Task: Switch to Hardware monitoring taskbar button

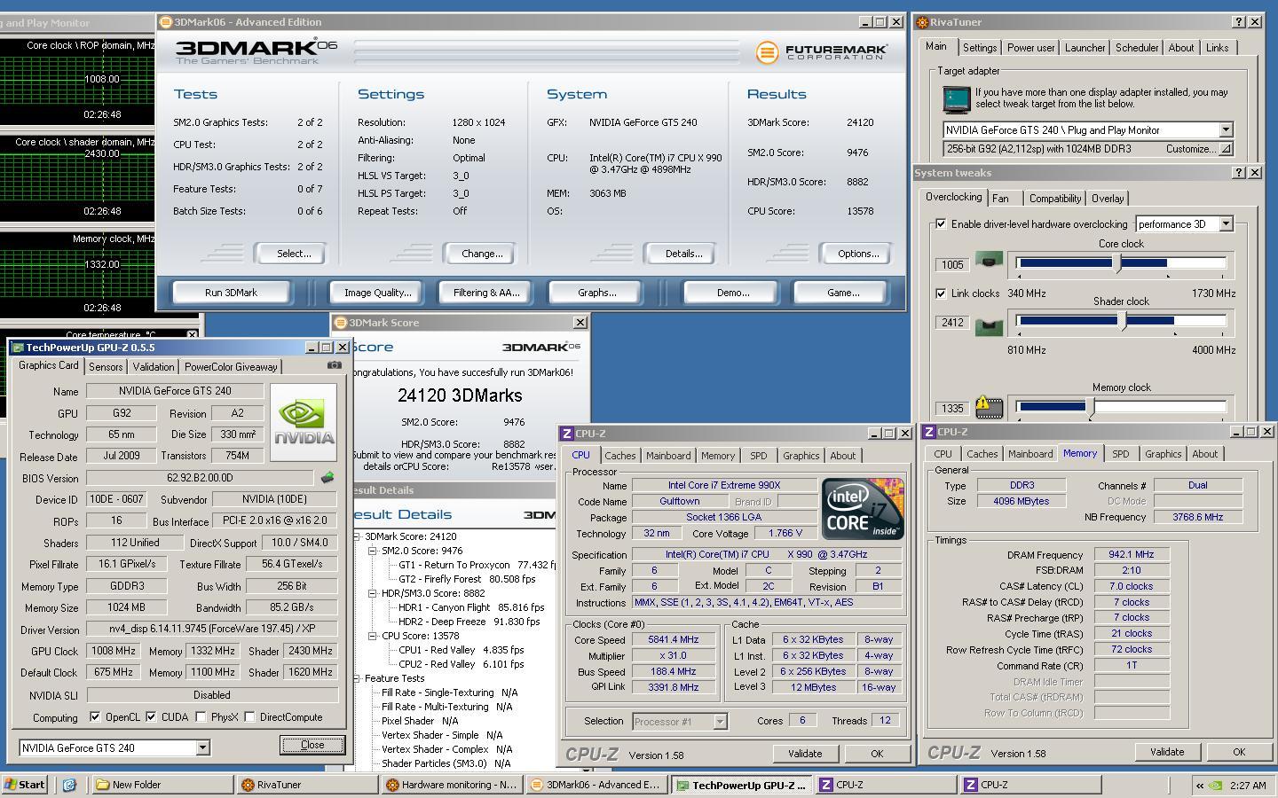Action: [453, 785]
